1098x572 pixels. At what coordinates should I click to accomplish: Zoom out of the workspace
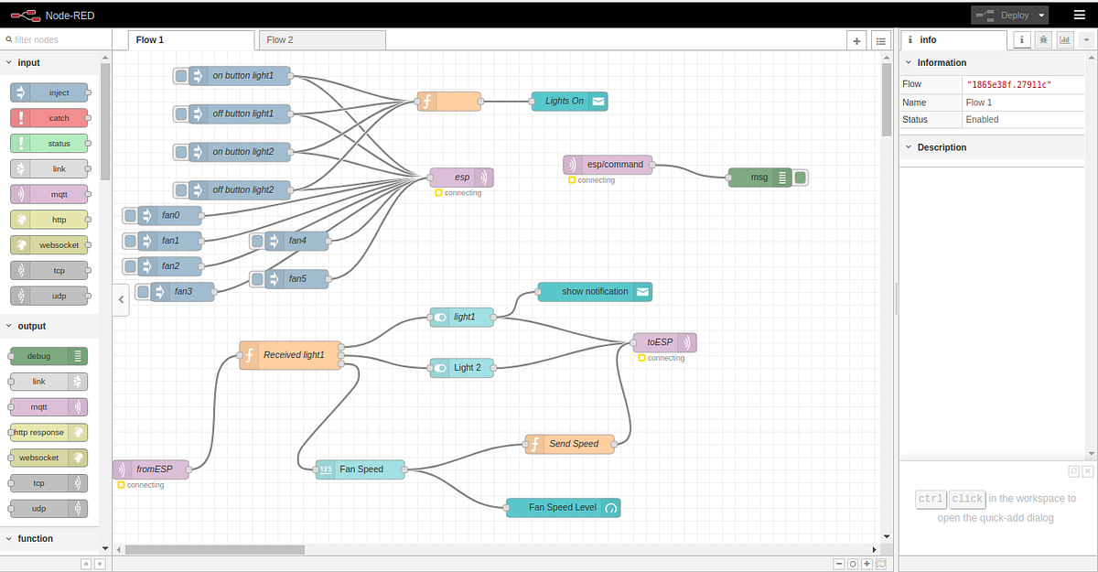click(838, 565)
